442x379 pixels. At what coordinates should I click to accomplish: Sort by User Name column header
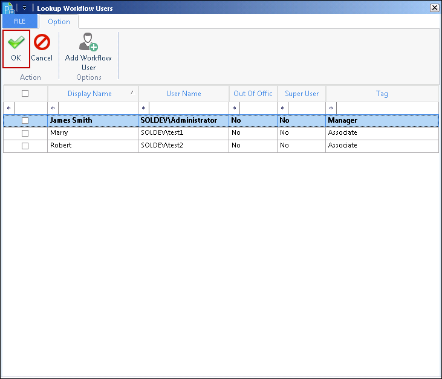click(183, 94)
